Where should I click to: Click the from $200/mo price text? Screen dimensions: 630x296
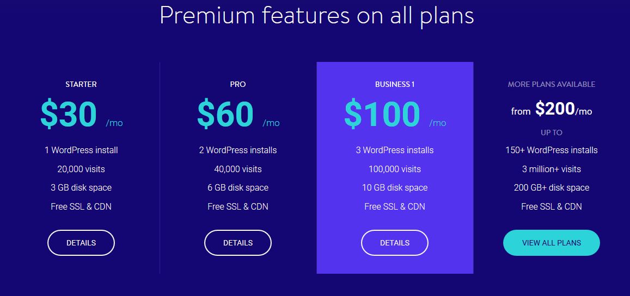[x=551, y=109]
